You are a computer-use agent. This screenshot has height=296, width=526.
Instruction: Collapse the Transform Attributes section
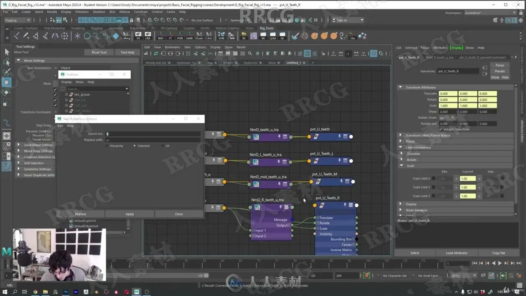click(x=401, y=87)
